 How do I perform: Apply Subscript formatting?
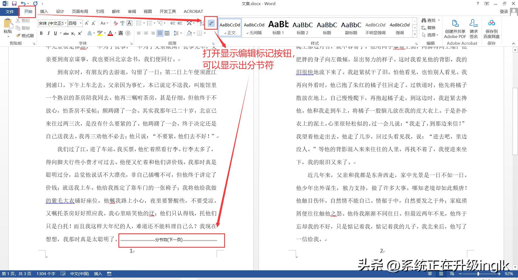pos(73,33)
